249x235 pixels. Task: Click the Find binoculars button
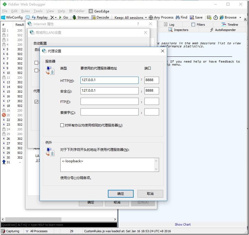point(181,17)
